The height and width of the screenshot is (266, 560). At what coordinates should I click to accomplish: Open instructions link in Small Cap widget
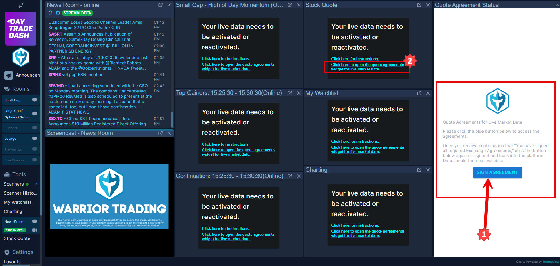point(226,58)
